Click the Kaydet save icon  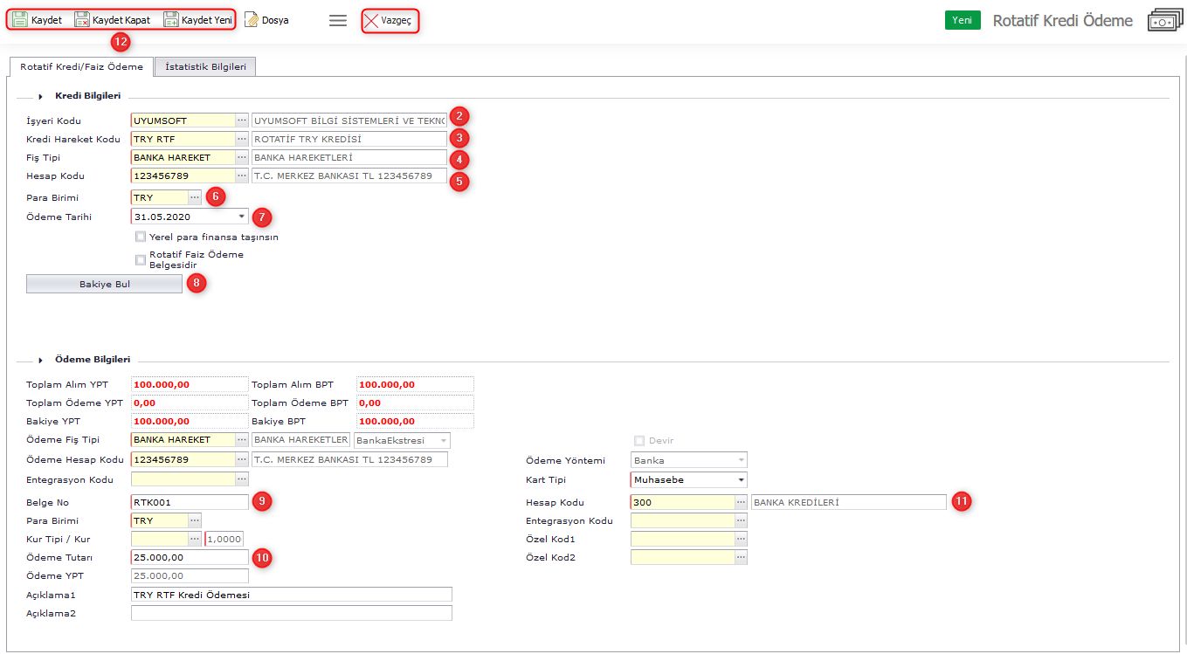point(20,19)
